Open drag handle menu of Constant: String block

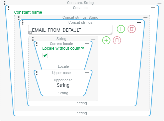[x=5, y=3]
